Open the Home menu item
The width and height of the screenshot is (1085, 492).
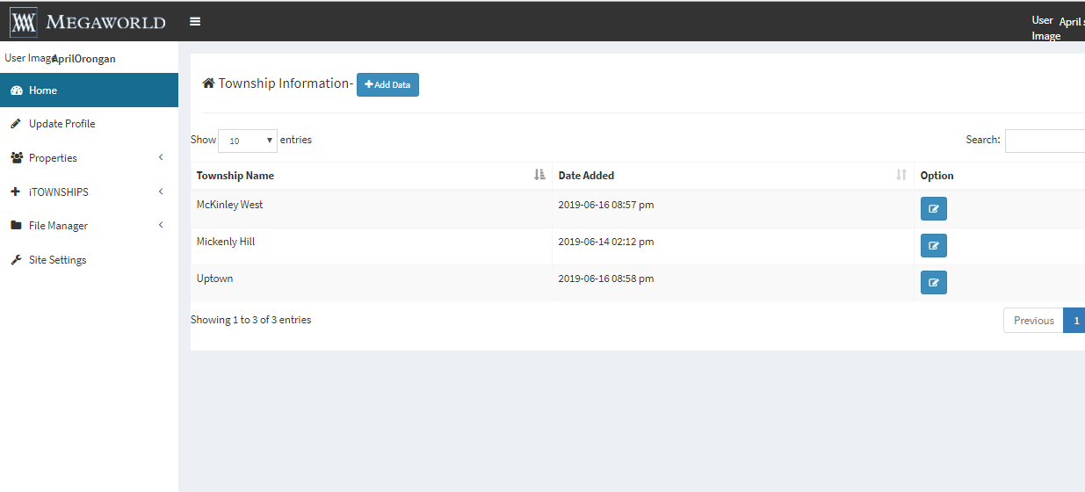click(x=89, y=90)
